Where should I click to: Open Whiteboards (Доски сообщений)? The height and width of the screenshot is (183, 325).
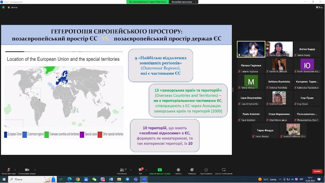tap(223, 171)
